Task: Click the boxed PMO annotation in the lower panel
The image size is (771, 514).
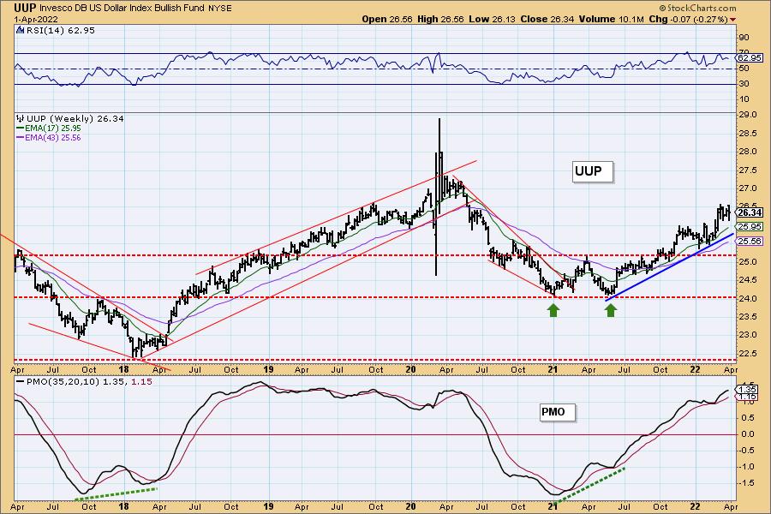Action: coord(557,412)
